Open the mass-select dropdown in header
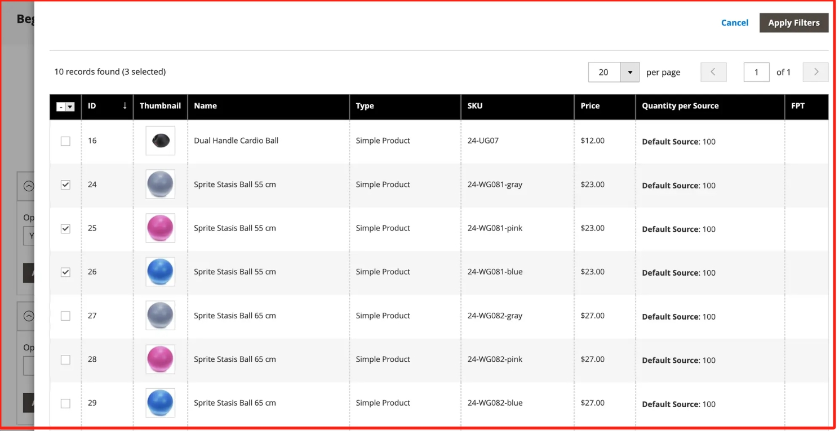This screenshot has height=432, width=839. pyautogui.click(x=70, y=107)
